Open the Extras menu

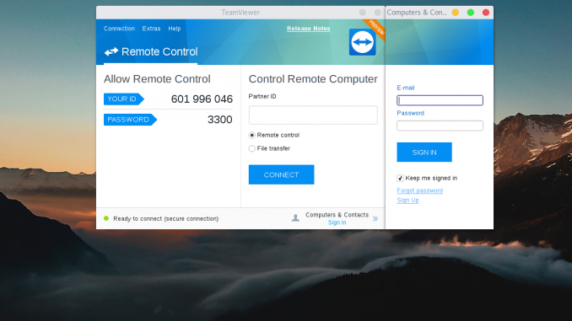click(x=151, y=29)
